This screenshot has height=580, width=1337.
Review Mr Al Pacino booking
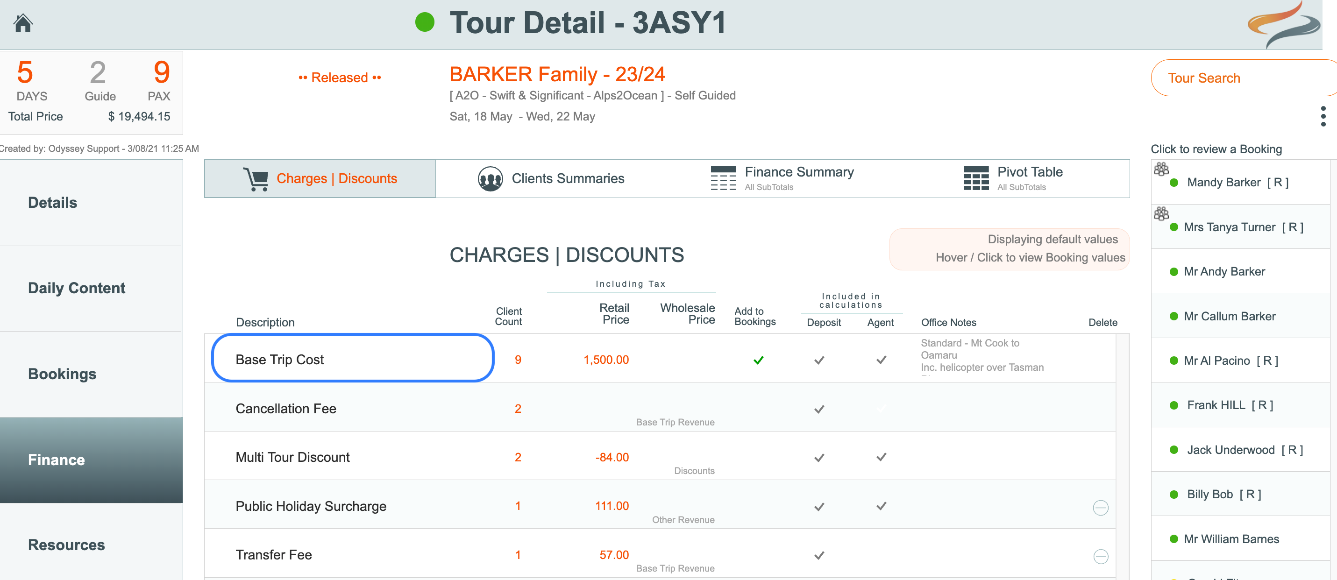pos(1230,361)
